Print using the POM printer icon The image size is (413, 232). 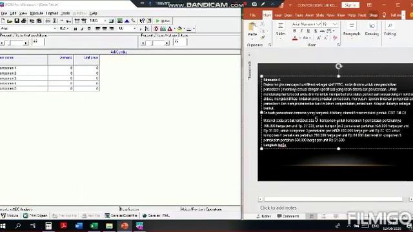pyautogui.click(x=24, y=21)
